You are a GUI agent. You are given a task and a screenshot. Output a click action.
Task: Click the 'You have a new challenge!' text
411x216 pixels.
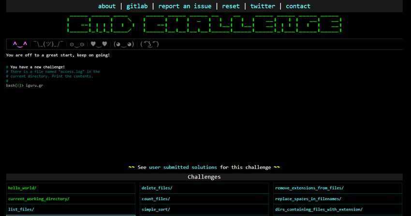tap(38, 67)
